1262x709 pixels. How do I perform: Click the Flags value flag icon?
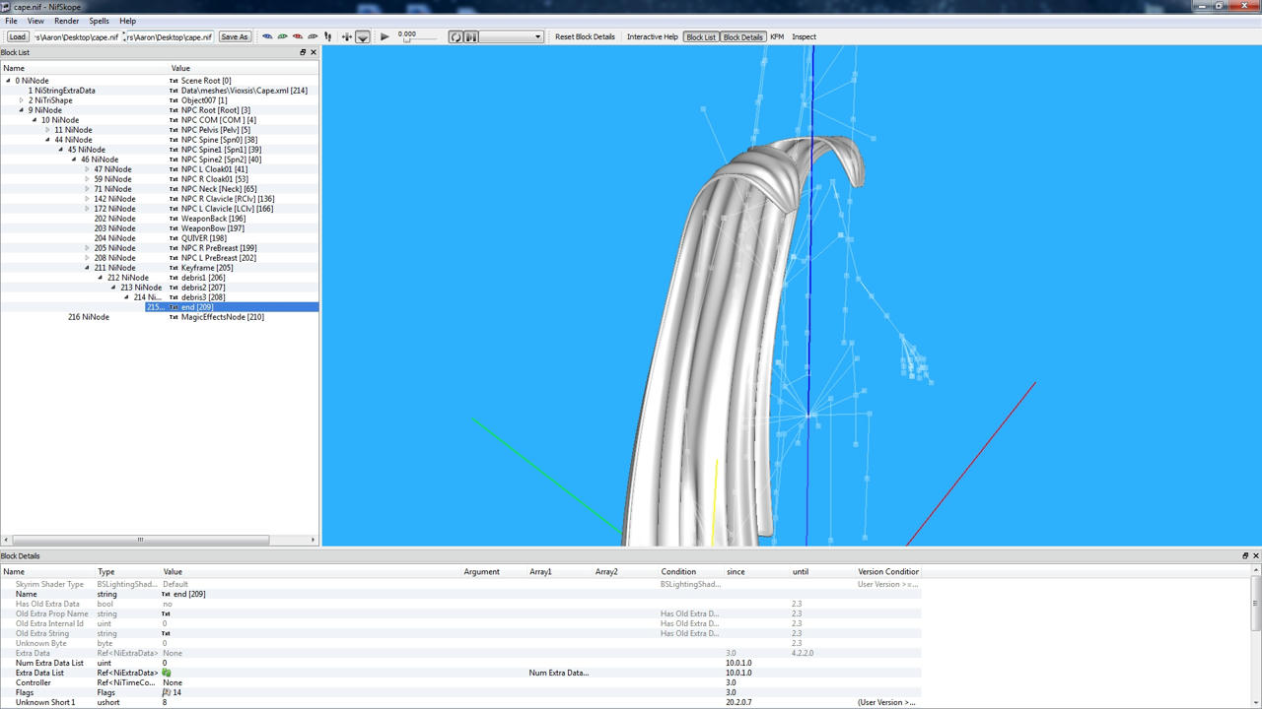tap(167, 692)
